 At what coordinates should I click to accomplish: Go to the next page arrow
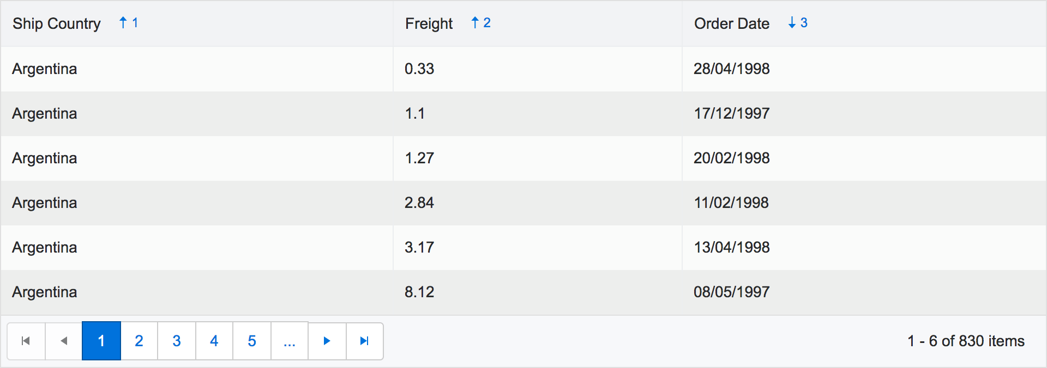pos(327,341)
